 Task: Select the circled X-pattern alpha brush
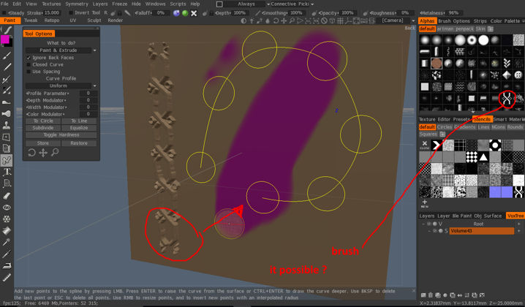click(x=507, y=98)
